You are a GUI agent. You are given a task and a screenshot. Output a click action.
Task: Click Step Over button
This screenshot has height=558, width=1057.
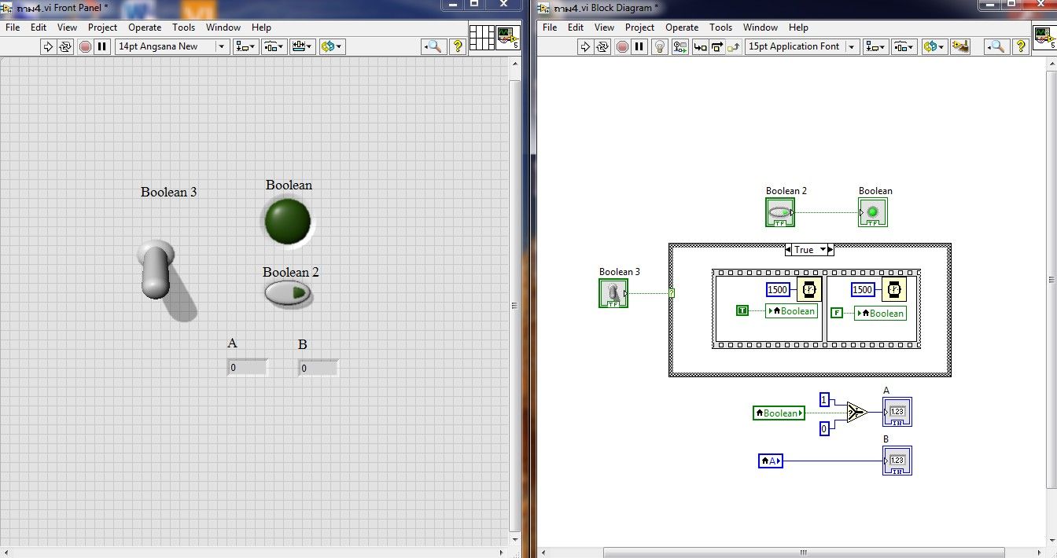716,46
